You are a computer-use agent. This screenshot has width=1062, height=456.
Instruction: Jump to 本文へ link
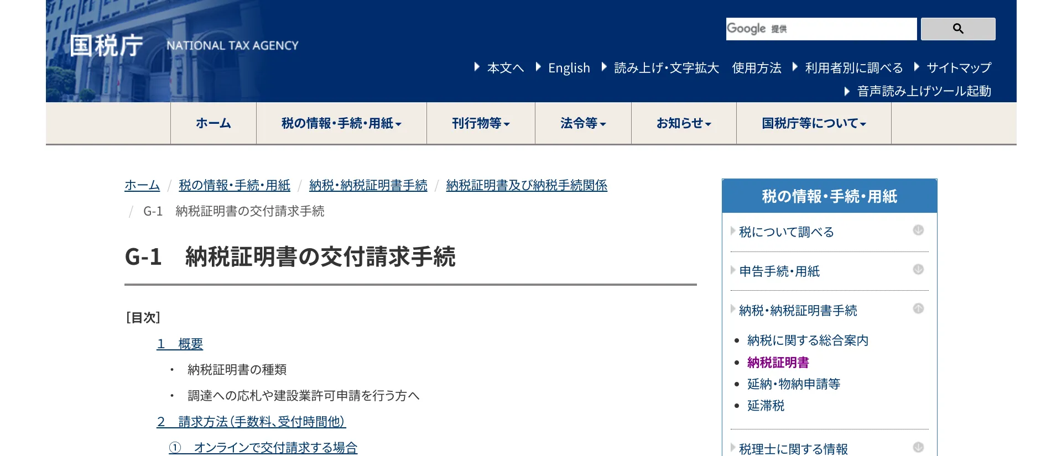pyautogui.click(x=505, y=68)
